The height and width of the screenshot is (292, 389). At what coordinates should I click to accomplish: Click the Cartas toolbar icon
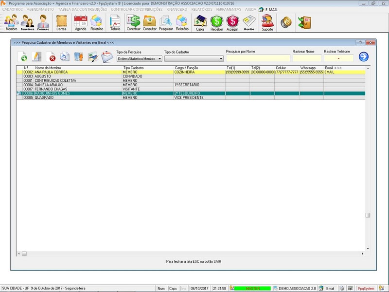coord(61,22)
